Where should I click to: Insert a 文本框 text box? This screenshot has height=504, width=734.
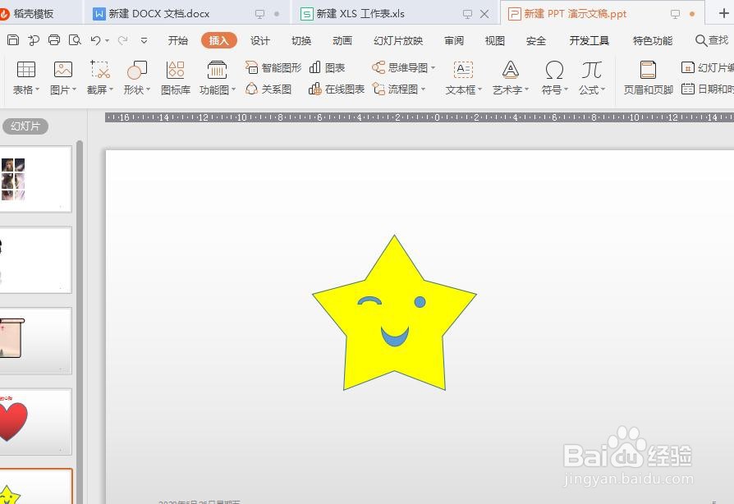coord(463,70)
